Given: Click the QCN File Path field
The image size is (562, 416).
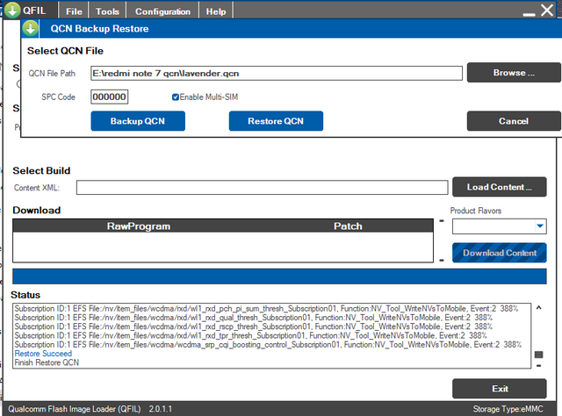Looking at the screenshot, I should [x=277, y=73].
